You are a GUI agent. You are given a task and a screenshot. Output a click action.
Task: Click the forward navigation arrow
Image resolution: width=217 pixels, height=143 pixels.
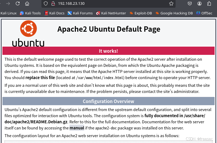[x=8, y=3]
